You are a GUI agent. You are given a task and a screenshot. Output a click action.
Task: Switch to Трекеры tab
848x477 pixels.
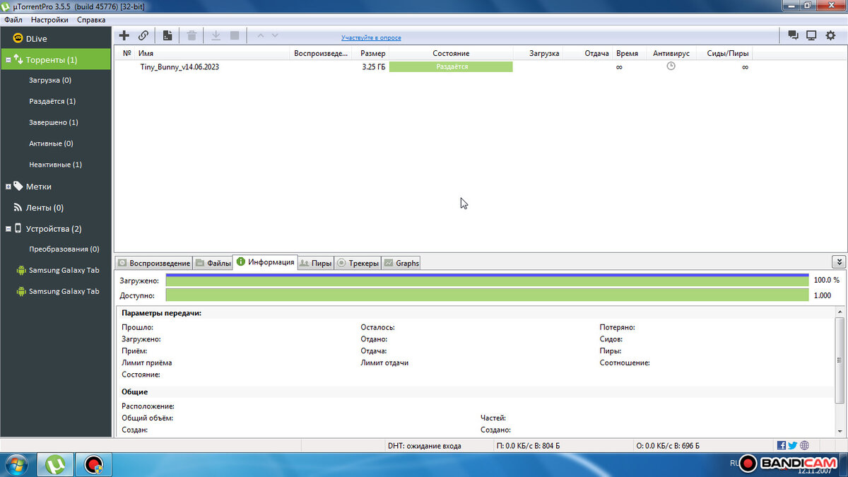358,263
